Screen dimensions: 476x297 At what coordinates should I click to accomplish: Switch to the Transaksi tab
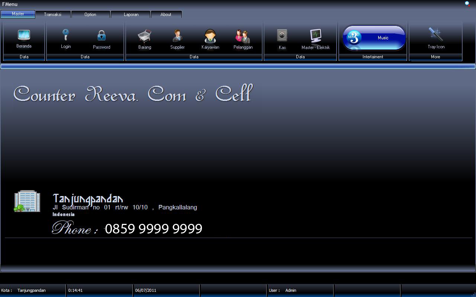(52, 14)
